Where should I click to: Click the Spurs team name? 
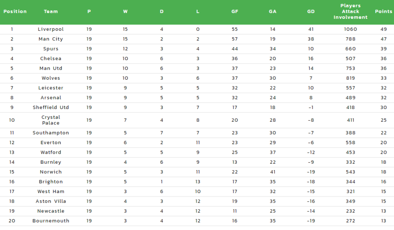[x=51, y=49]
